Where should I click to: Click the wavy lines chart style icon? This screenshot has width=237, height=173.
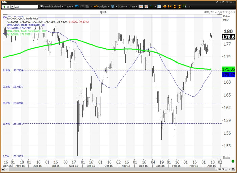pos(113,7)
